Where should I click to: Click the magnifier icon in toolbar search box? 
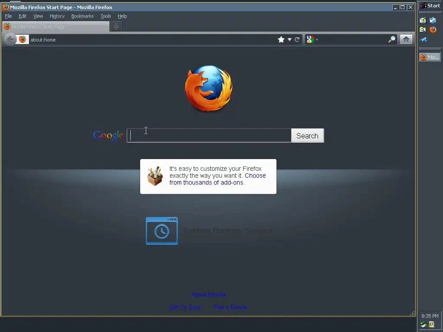click(x=392, y=39)
